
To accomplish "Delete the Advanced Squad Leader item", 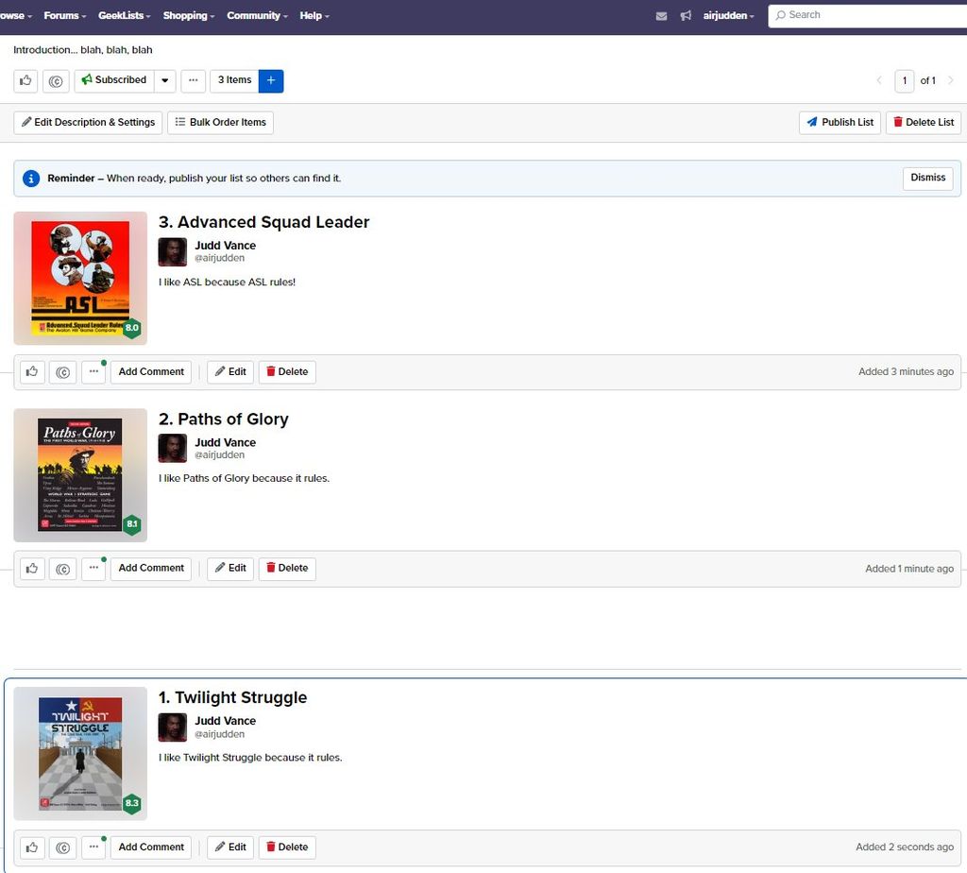I will [x=287, y=372].
